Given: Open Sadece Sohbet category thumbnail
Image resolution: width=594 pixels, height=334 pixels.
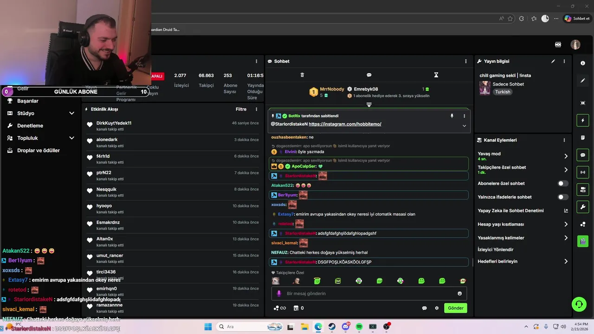Looking at the screenshot, I should pos(485,88).
